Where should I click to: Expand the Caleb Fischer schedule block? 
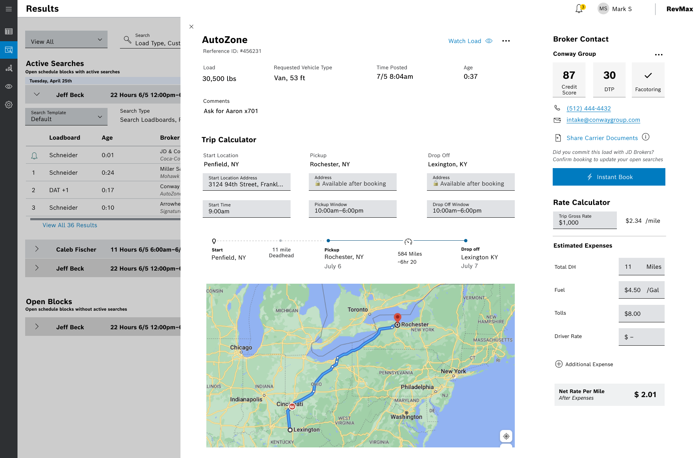click(37, 249)
